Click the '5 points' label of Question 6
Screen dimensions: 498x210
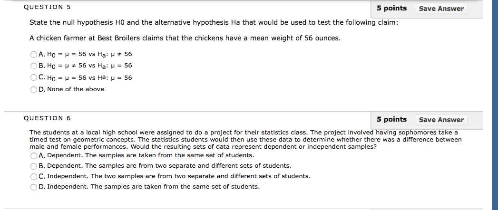(391, 119)
